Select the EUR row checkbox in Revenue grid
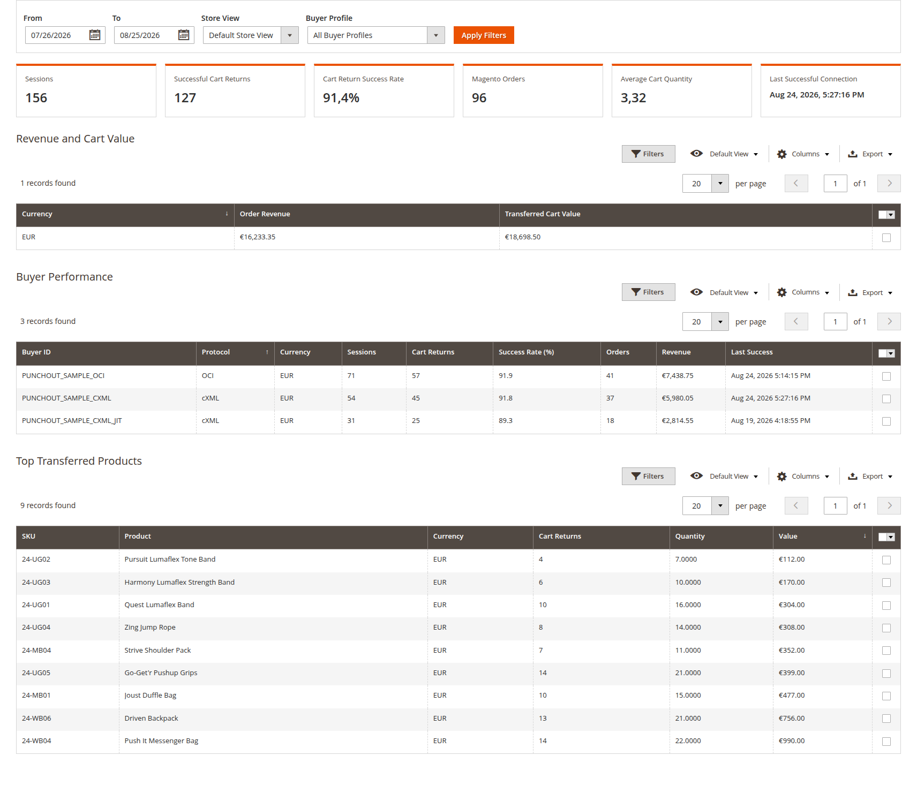This screenshot has height=786, width=917. tap(886, 238)
